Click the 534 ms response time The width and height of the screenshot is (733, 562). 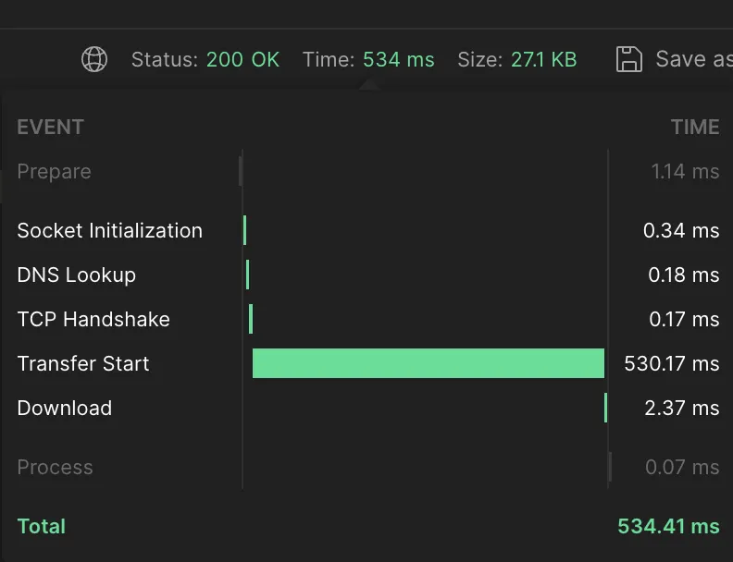pos(398,59)
